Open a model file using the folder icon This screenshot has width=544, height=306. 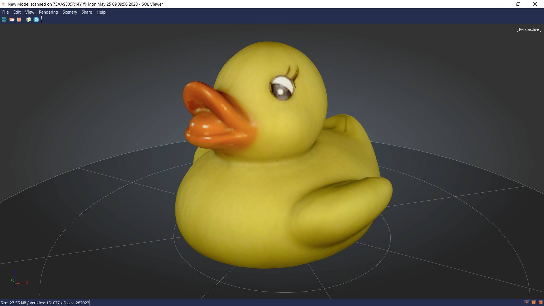tap(12, 20)
